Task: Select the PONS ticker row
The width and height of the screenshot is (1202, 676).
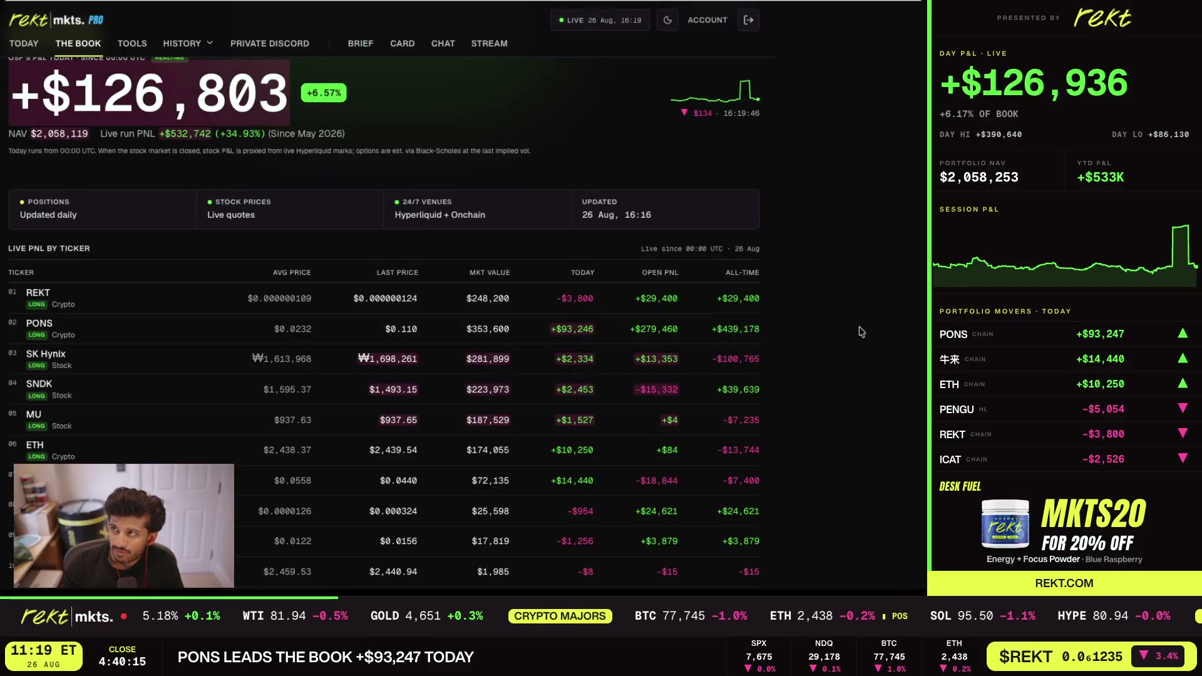Action: click(x=384, y=329)
